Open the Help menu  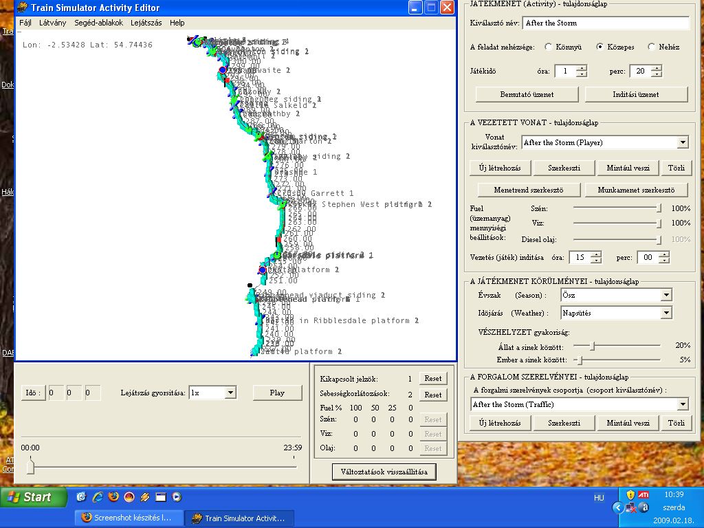[x=177, y=23]
